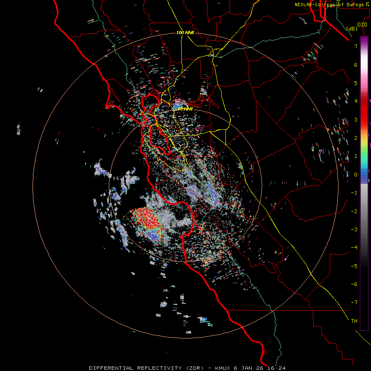Click the "-2" value on the scale
The image size is (371, 371).
click(354, 211)
